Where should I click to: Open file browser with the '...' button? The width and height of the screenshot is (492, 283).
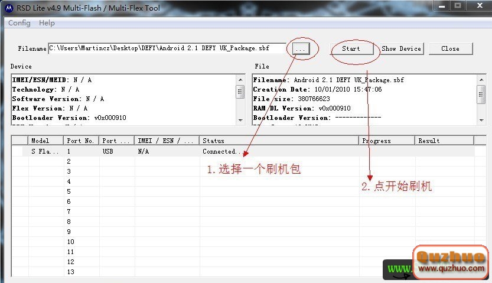pyautogui.click(x=300, y=48)
